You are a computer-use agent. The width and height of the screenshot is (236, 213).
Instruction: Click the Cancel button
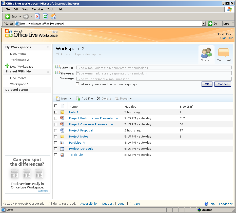click(223, 84)
